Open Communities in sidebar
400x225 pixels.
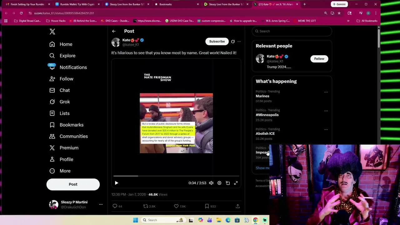click(x=69, y=136)
